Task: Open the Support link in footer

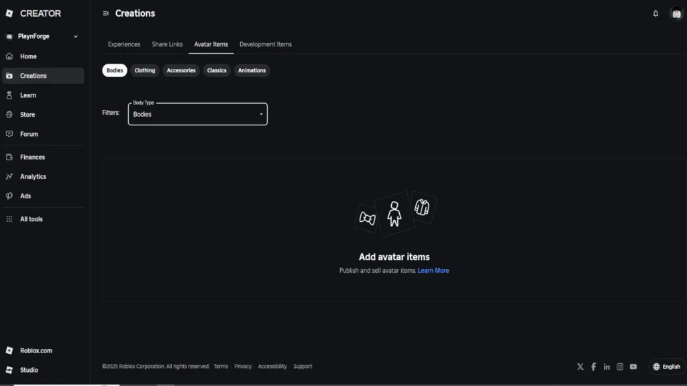Action: point(303,367)
